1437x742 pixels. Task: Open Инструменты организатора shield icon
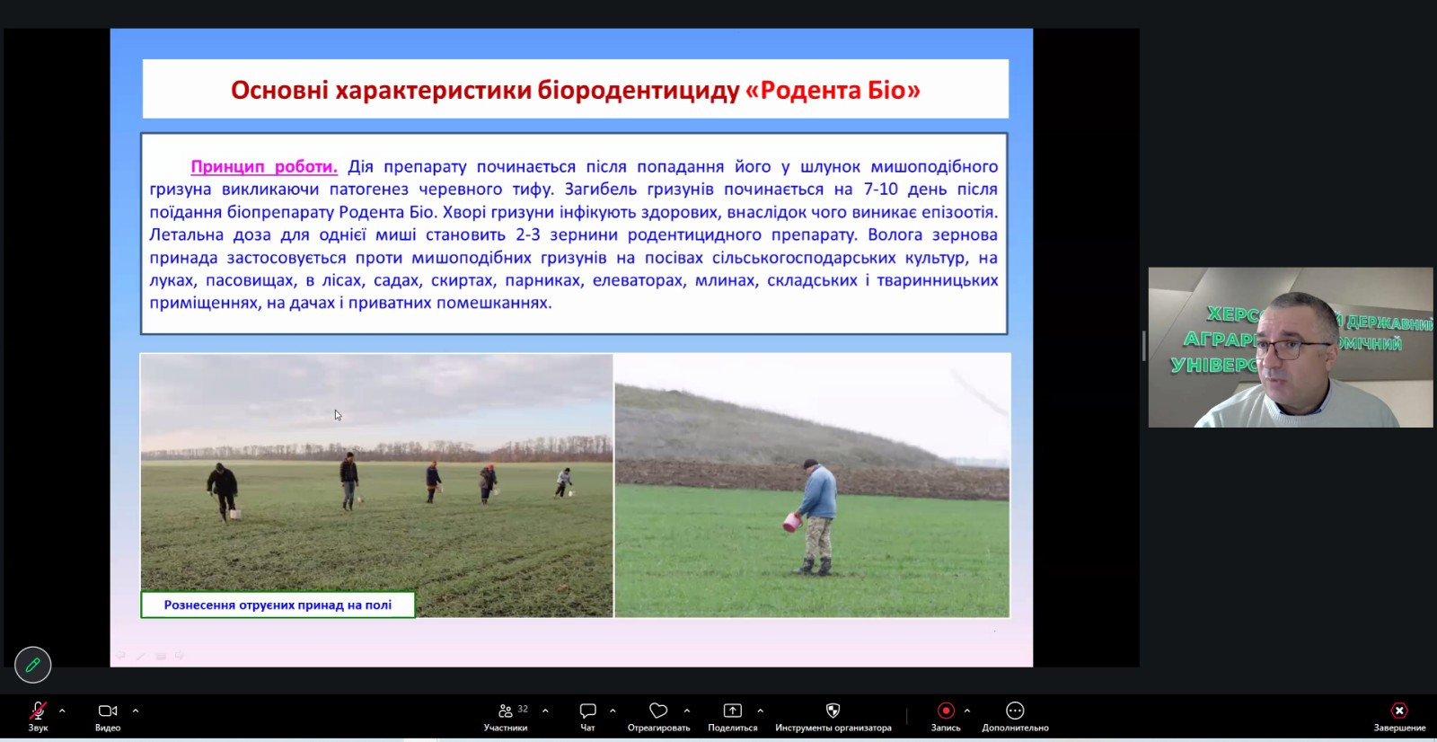pos(833,711)
